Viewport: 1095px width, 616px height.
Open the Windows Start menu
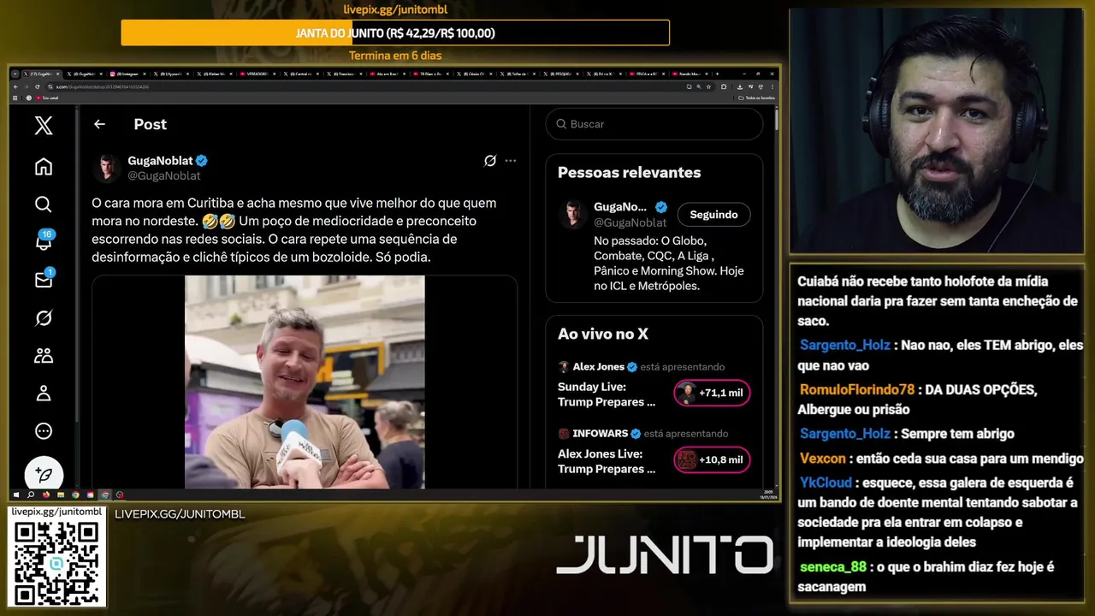tap(16, 495)
